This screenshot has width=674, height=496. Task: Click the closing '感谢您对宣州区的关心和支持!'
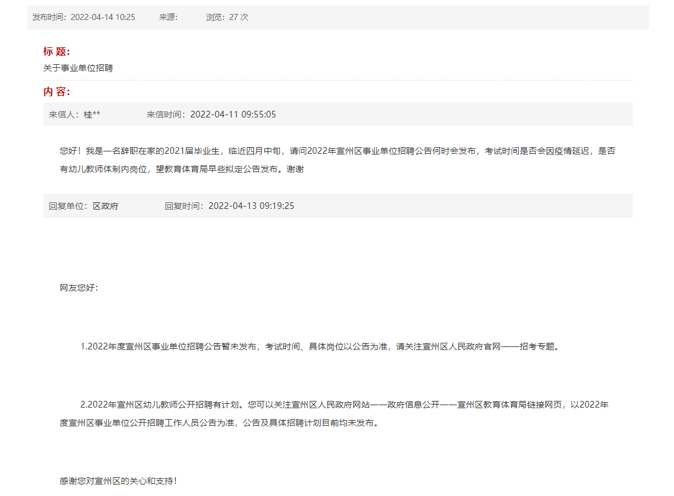[118, 481]
